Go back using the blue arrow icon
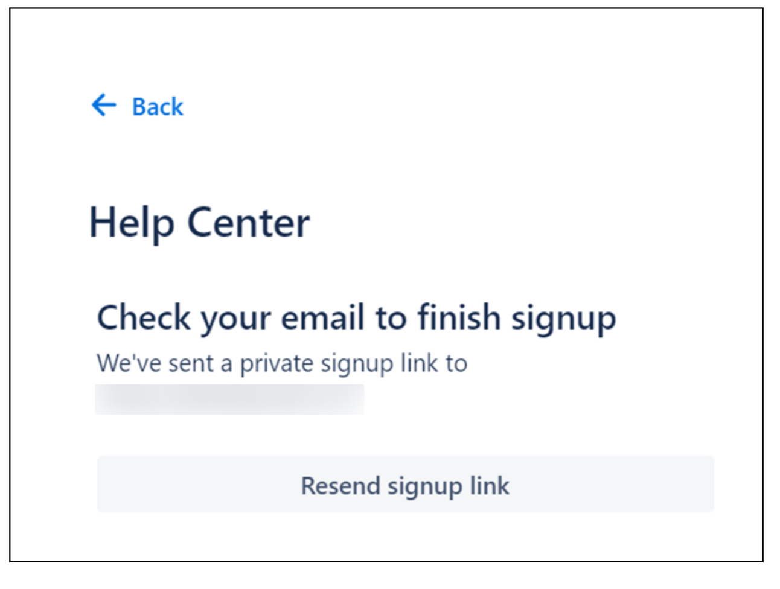This screenshot has width=780, height=589. (104, 105)
